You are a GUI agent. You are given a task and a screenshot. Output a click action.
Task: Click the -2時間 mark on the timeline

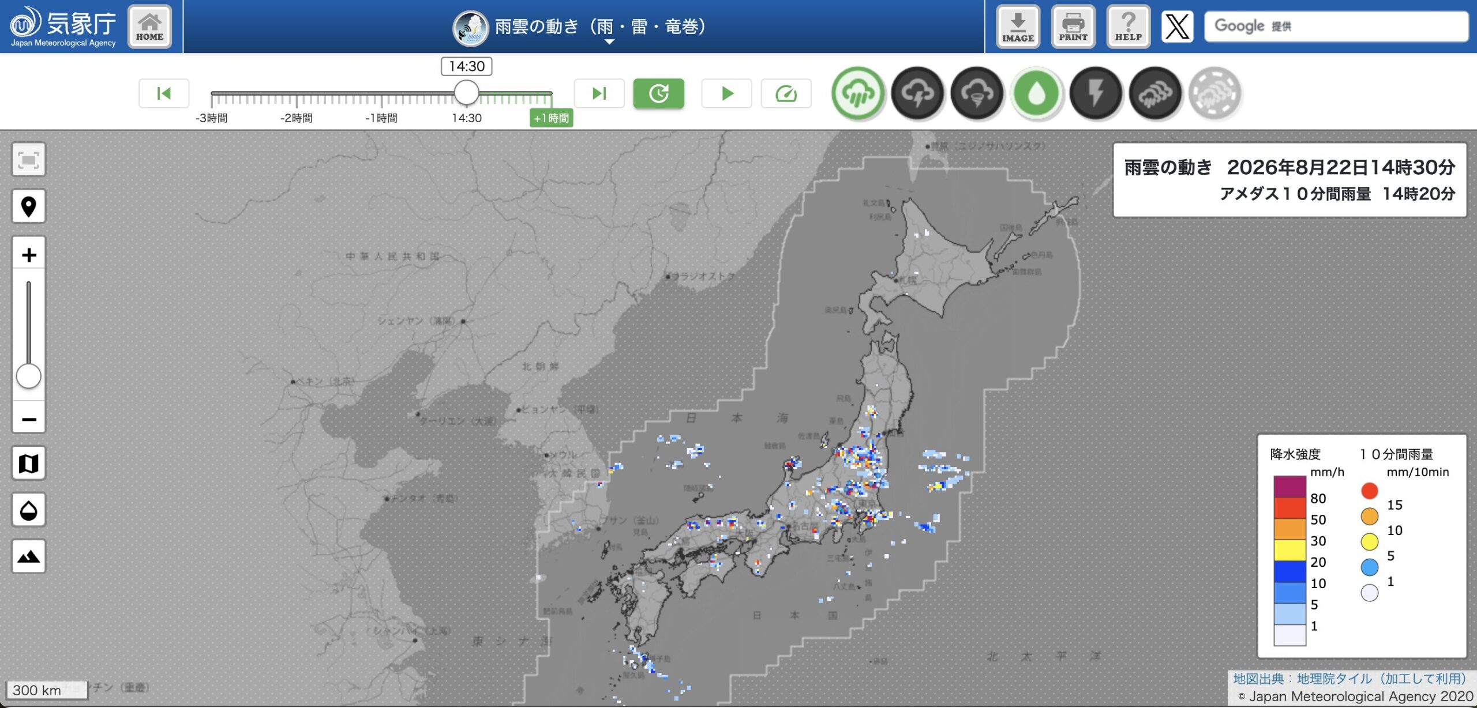tap(296, 118)
